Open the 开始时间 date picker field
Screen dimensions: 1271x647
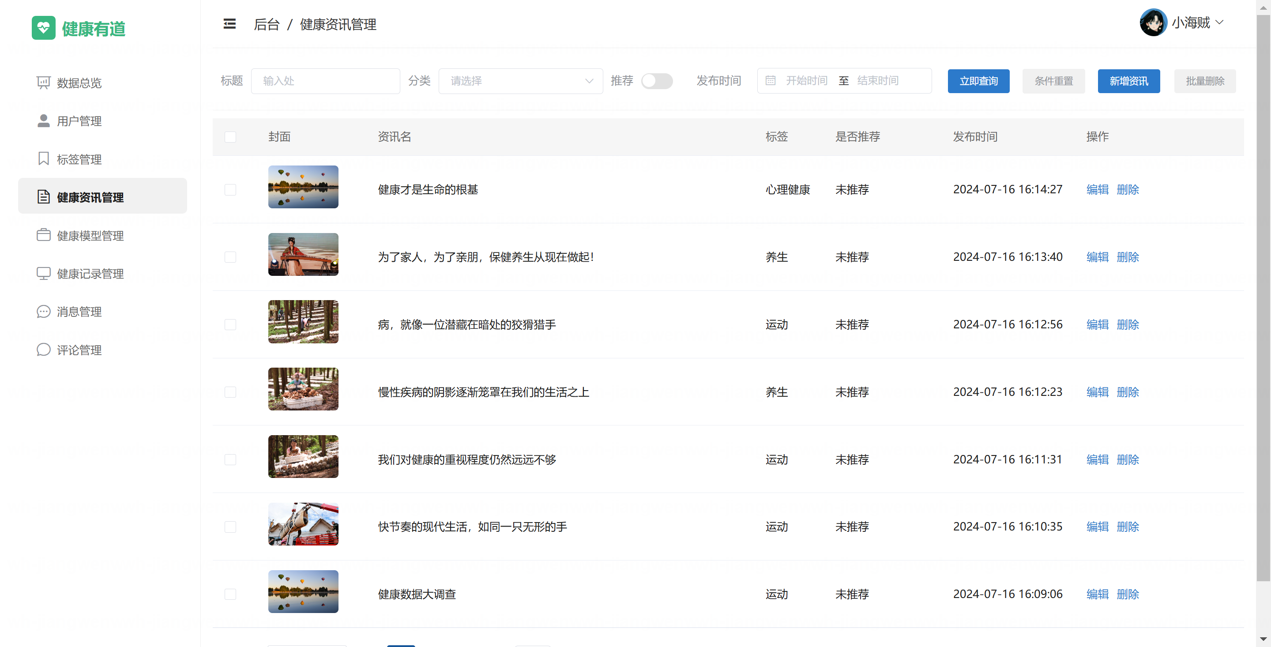(806, 80)
